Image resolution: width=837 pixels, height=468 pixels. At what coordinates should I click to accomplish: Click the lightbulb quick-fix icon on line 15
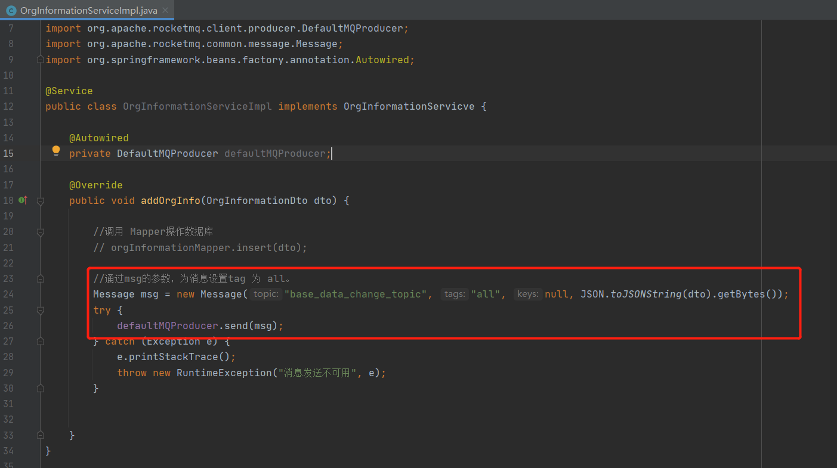click(56, 151)
